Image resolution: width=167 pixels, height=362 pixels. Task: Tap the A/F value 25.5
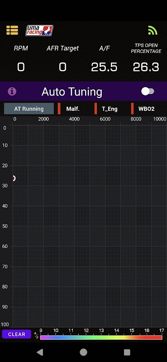[x=104, y=67]
